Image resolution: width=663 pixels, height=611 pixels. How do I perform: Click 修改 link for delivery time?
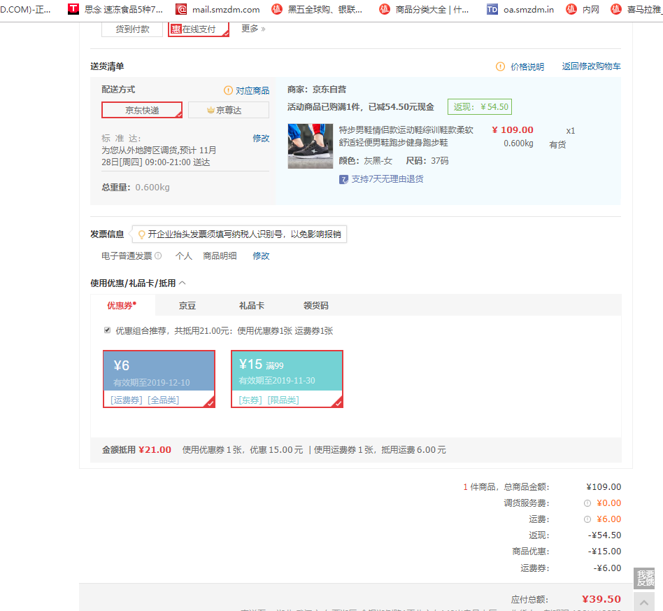pos(261,139)
